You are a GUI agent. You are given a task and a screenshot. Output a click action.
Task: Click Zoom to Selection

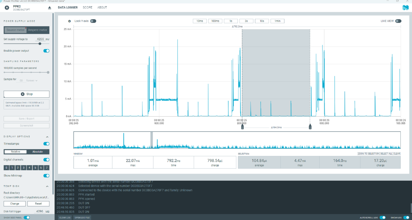368,154
